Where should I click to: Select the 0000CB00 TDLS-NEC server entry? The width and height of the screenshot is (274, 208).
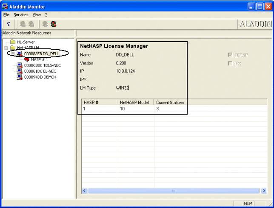[43, 65]
